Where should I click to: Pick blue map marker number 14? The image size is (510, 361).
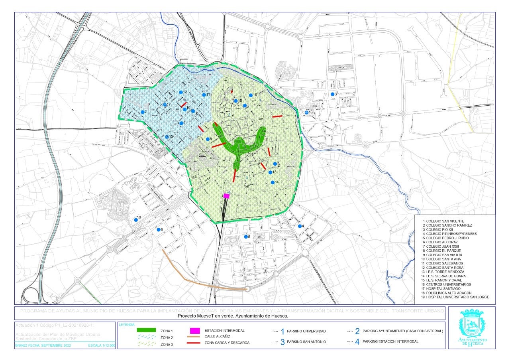point(273,182)
